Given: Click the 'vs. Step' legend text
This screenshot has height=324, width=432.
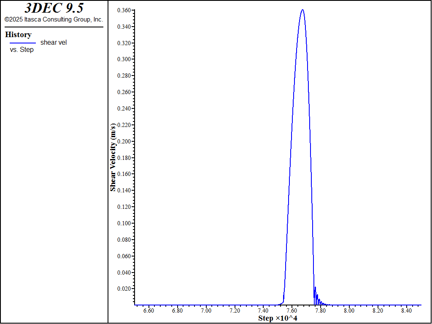Looking at the screenshot, I should 22,50.
